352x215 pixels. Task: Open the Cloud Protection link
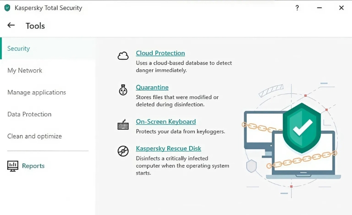[x=160, y=53]
